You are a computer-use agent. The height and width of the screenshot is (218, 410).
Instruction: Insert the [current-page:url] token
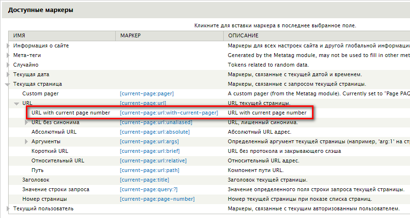pos(143,103)
